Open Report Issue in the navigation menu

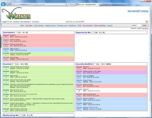click(x=50, y=25)
